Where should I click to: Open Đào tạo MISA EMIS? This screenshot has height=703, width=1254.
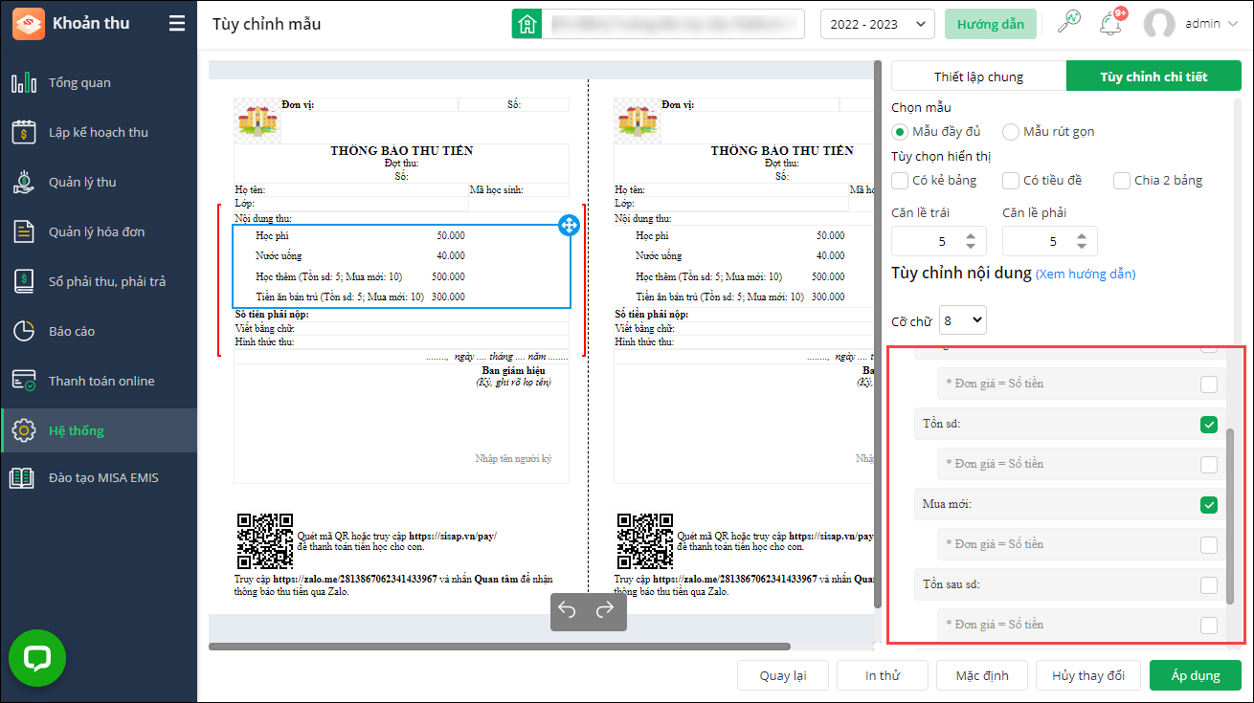point(99,477)
